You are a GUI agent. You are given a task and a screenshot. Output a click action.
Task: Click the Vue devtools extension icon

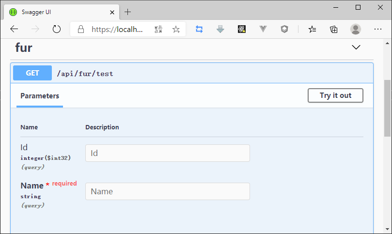(x=263, y=29)
